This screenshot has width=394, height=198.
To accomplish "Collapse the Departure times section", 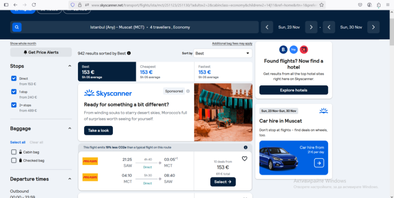I will click(x=70, y=179).
